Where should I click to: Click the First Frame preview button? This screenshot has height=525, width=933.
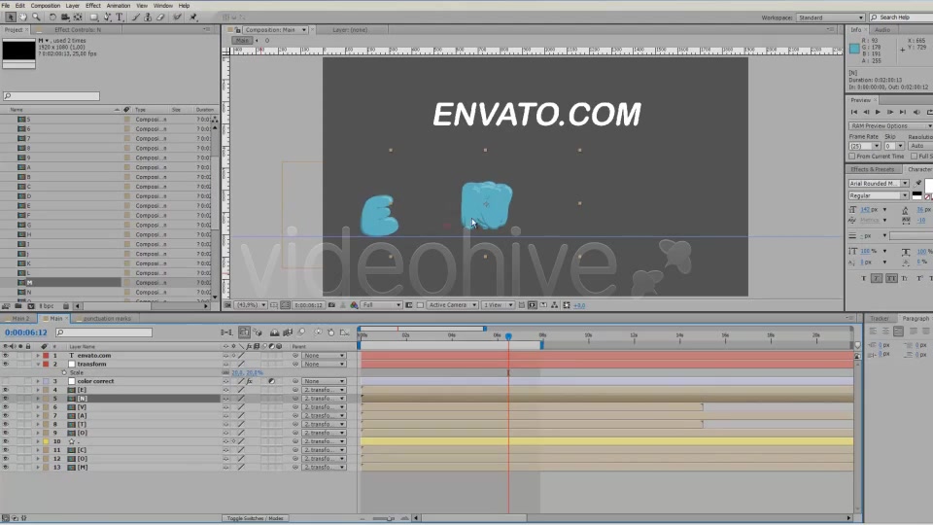point(854,112)
